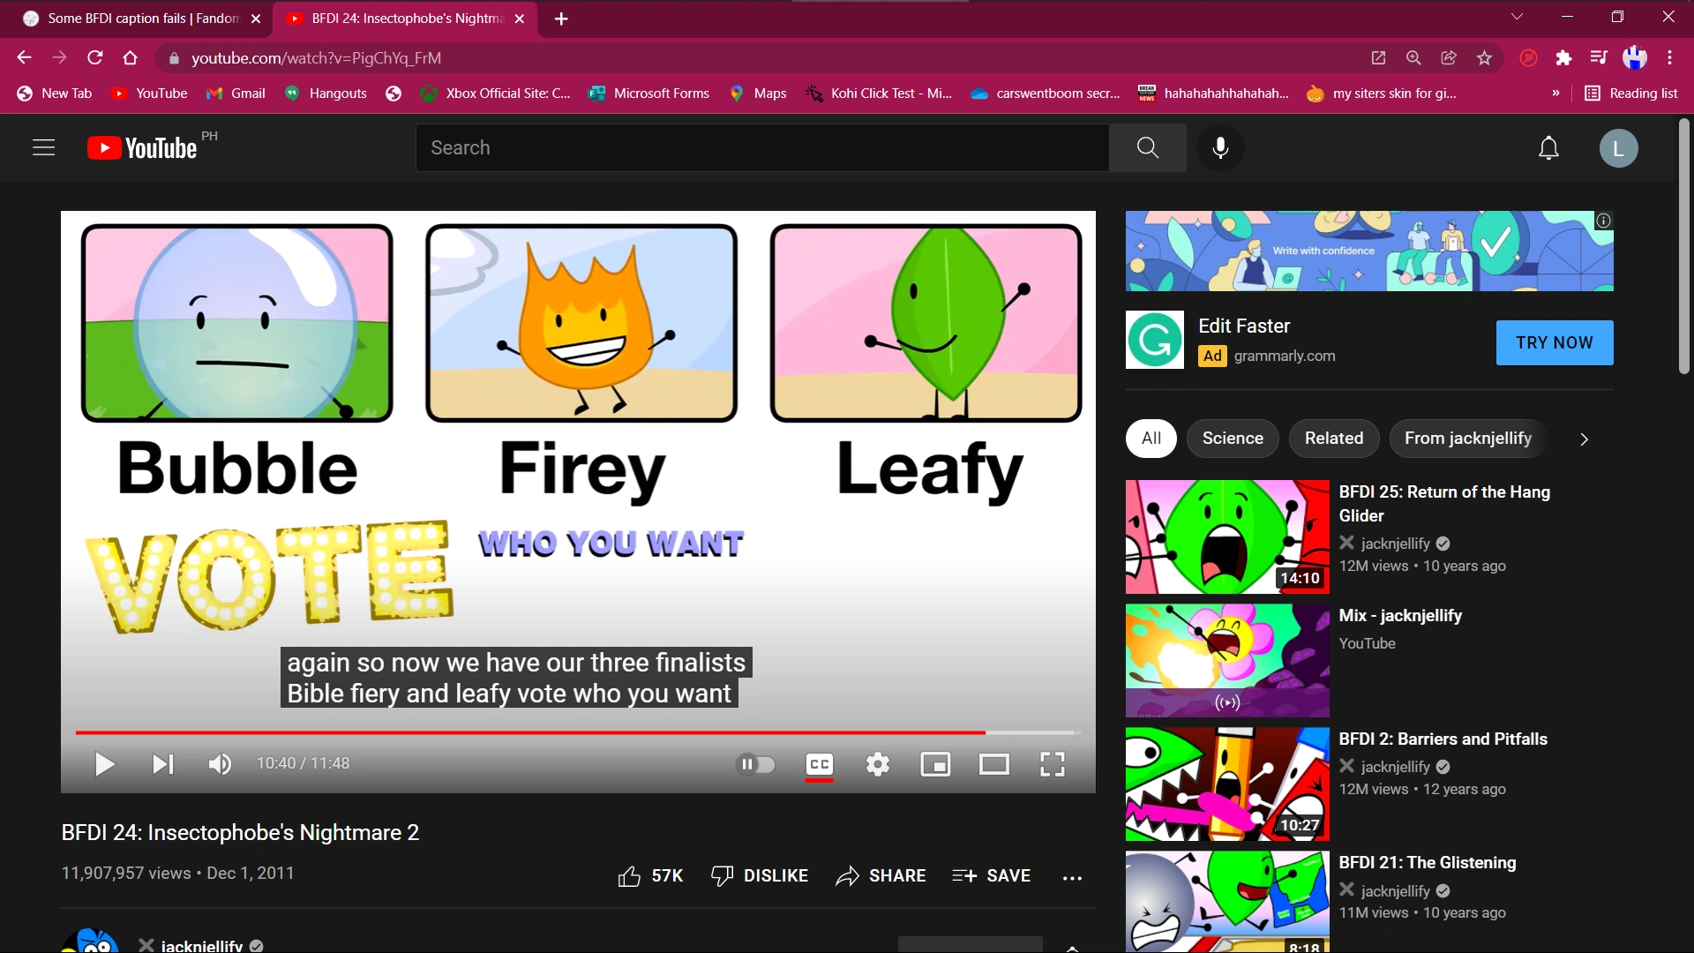Select the Science filter chip
1694x953 pixels.
click(x=1233, y=439)
